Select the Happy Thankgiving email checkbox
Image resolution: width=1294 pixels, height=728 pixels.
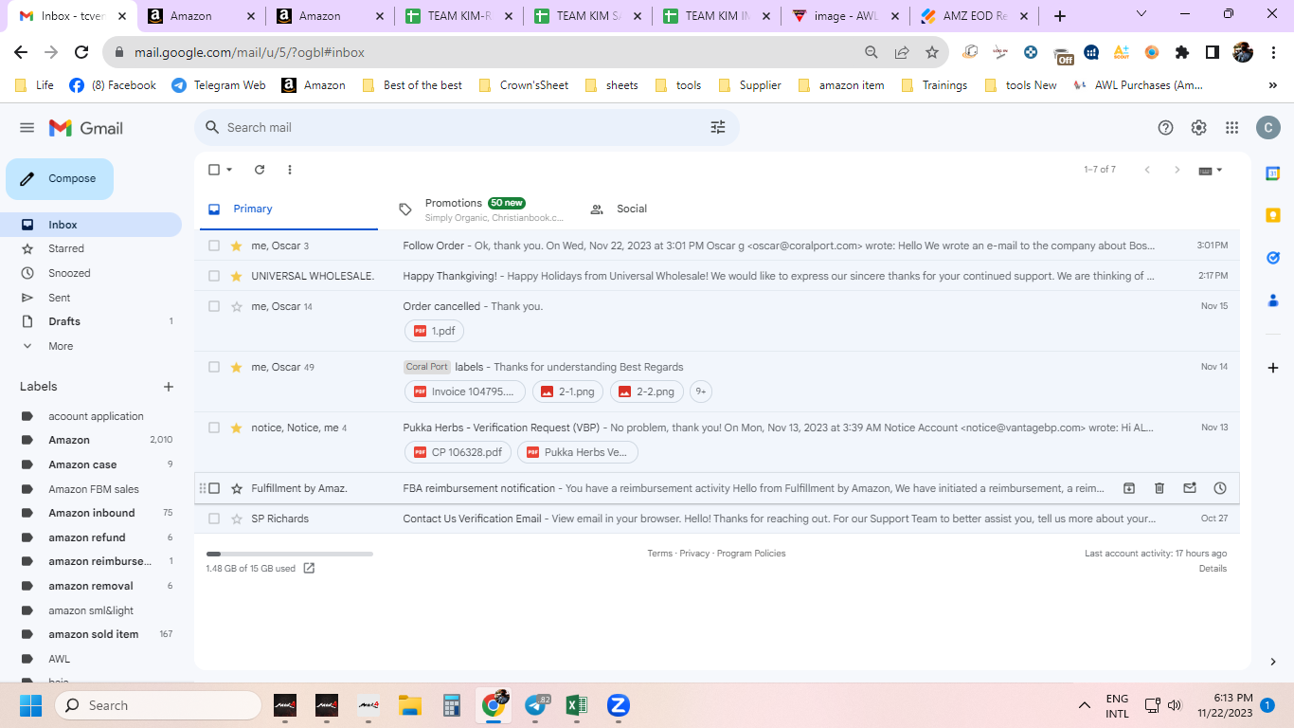click(214, 276)
